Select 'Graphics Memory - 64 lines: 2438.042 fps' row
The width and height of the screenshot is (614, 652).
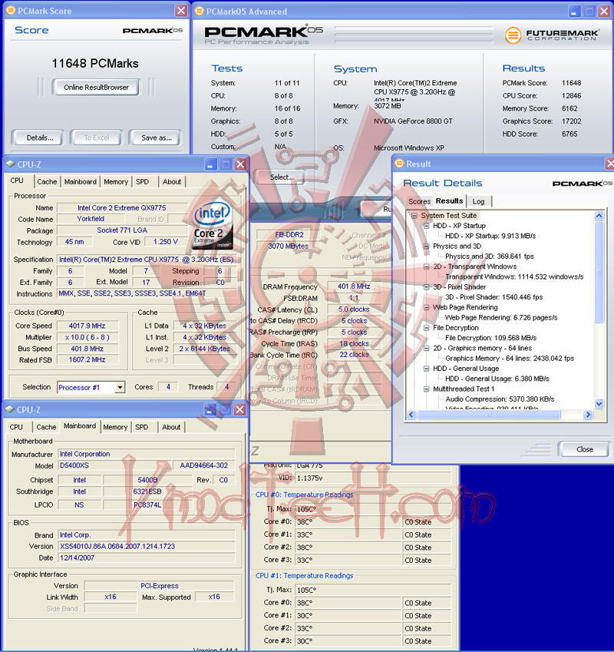(510, 358)
